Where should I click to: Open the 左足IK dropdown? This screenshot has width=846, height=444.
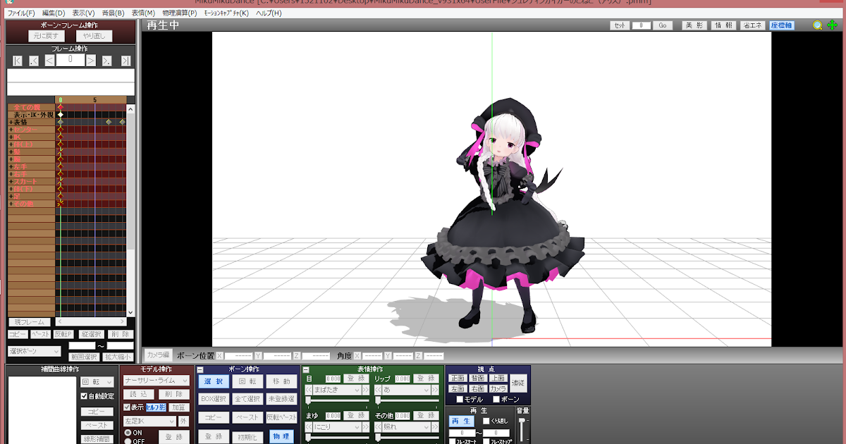click(149, 421)
